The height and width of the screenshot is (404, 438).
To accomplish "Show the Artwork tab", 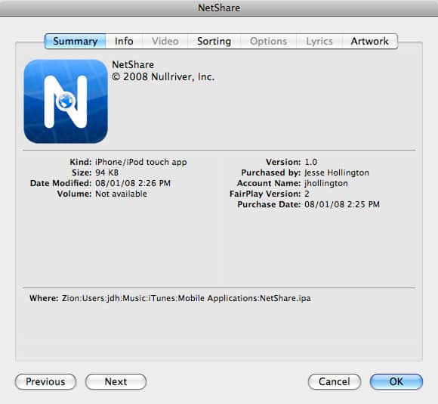I will [x=370, y=41].
